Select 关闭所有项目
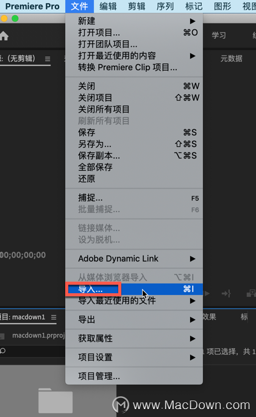 coord(134,109)
